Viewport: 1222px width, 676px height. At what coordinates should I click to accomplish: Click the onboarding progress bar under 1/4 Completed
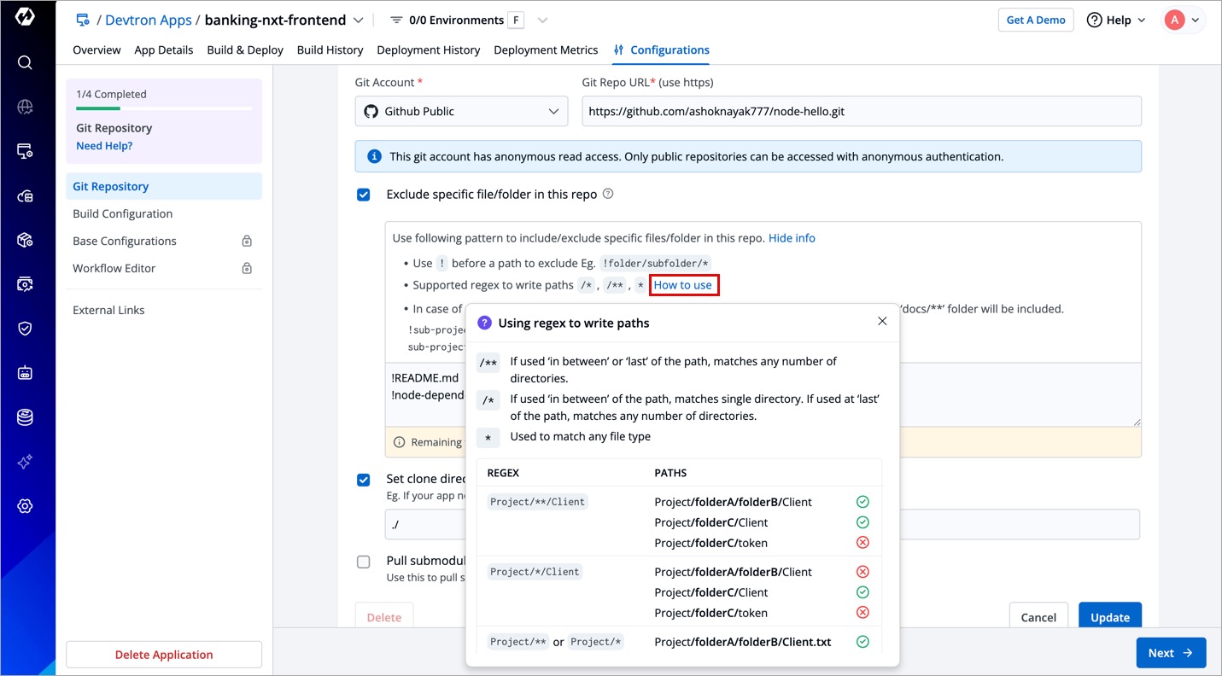[x=164, y=108]
